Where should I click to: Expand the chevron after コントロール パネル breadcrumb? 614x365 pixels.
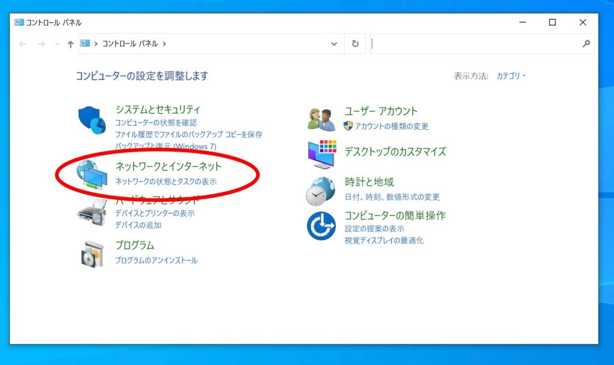coord(164,44)
